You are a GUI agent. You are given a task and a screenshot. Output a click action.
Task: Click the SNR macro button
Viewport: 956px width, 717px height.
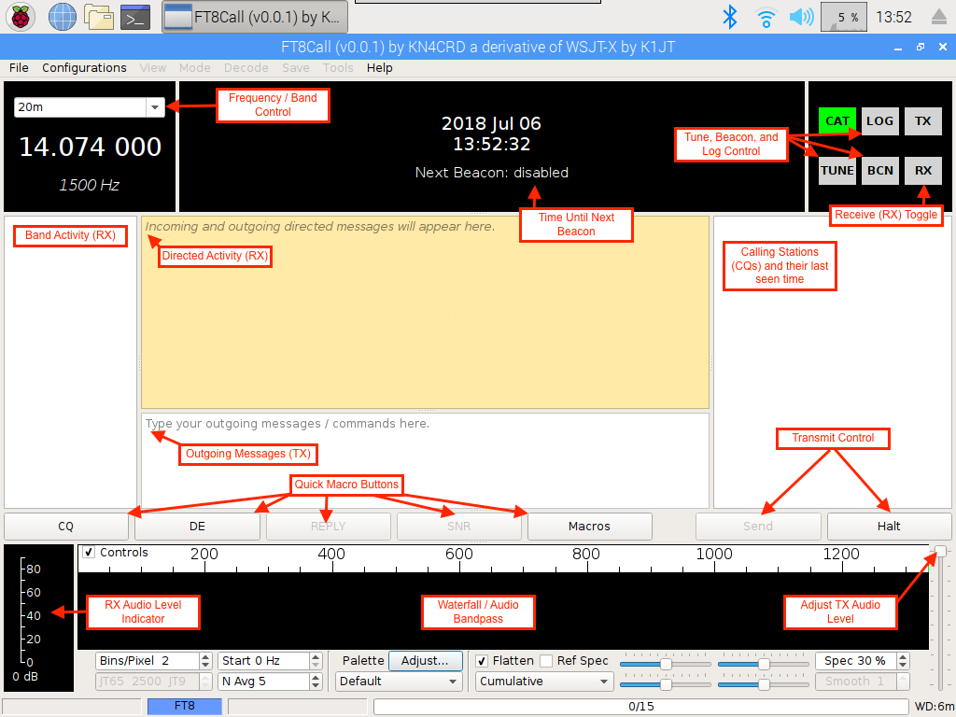pyautogui.click(x=459, y=527)
